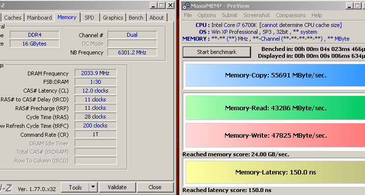Screen dimensions: 365x195
Task: Open the Screenshot menu
Action: pos(256,15)
